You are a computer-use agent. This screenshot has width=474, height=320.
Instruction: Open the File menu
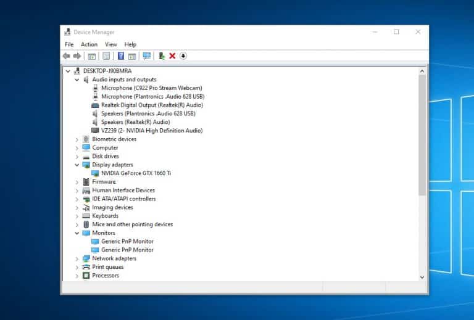tap(69, 44)
